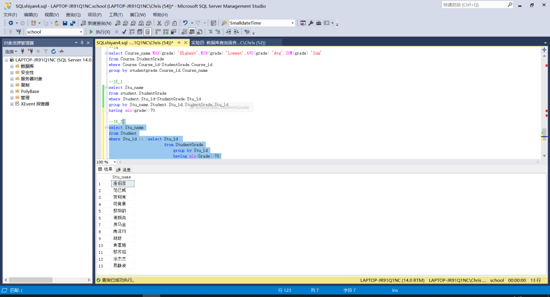
Task: Click Connect Object Explorer plug icon
Action: click(x=22, y=51)
